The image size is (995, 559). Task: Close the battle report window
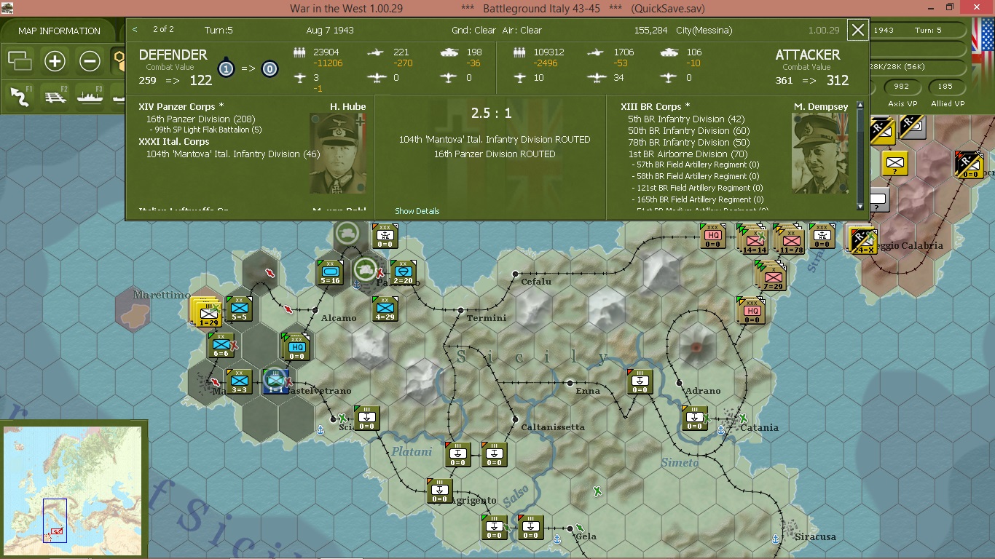(858, 30)
